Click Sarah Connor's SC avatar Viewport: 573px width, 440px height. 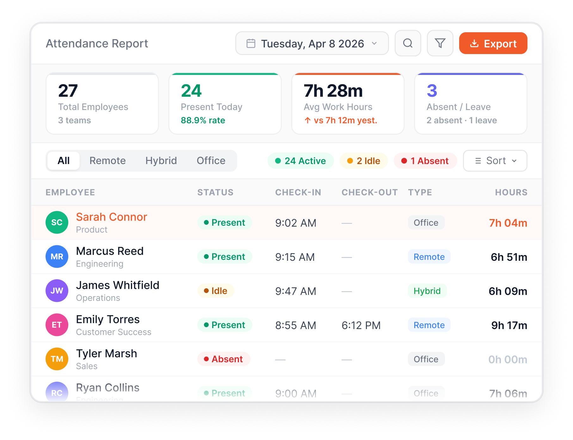click(57, 223)
